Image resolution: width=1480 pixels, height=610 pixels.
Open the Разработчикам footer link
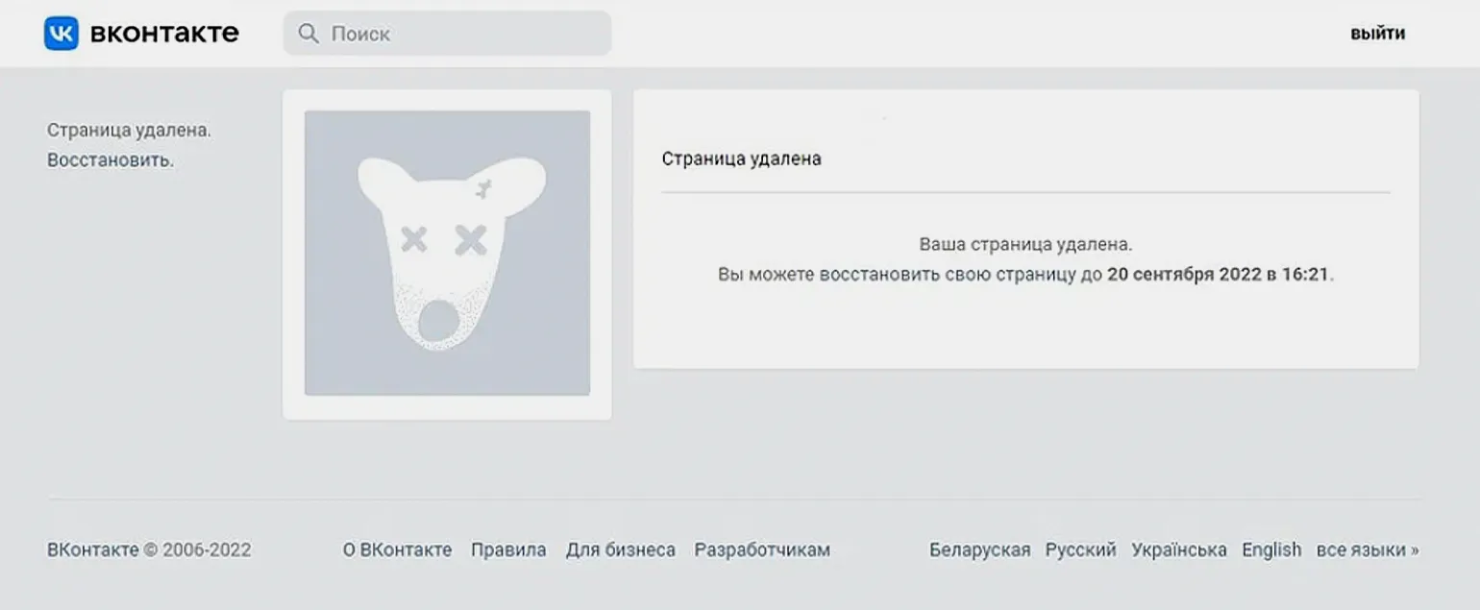762,550
